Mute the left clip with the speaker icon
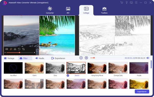 (7, 49)
